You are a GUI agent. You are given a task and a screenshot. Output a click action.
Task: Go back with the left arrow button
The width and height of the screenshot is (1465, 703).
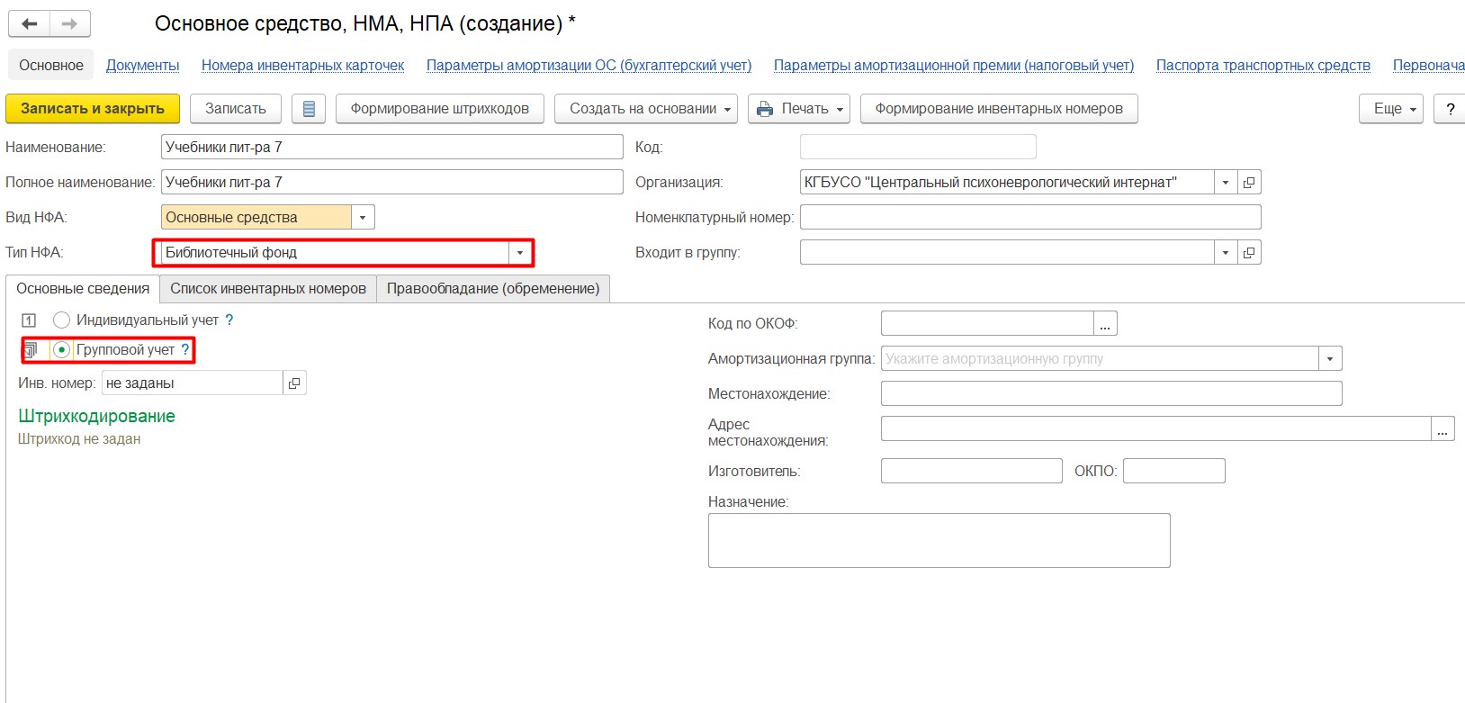[29, 24]
